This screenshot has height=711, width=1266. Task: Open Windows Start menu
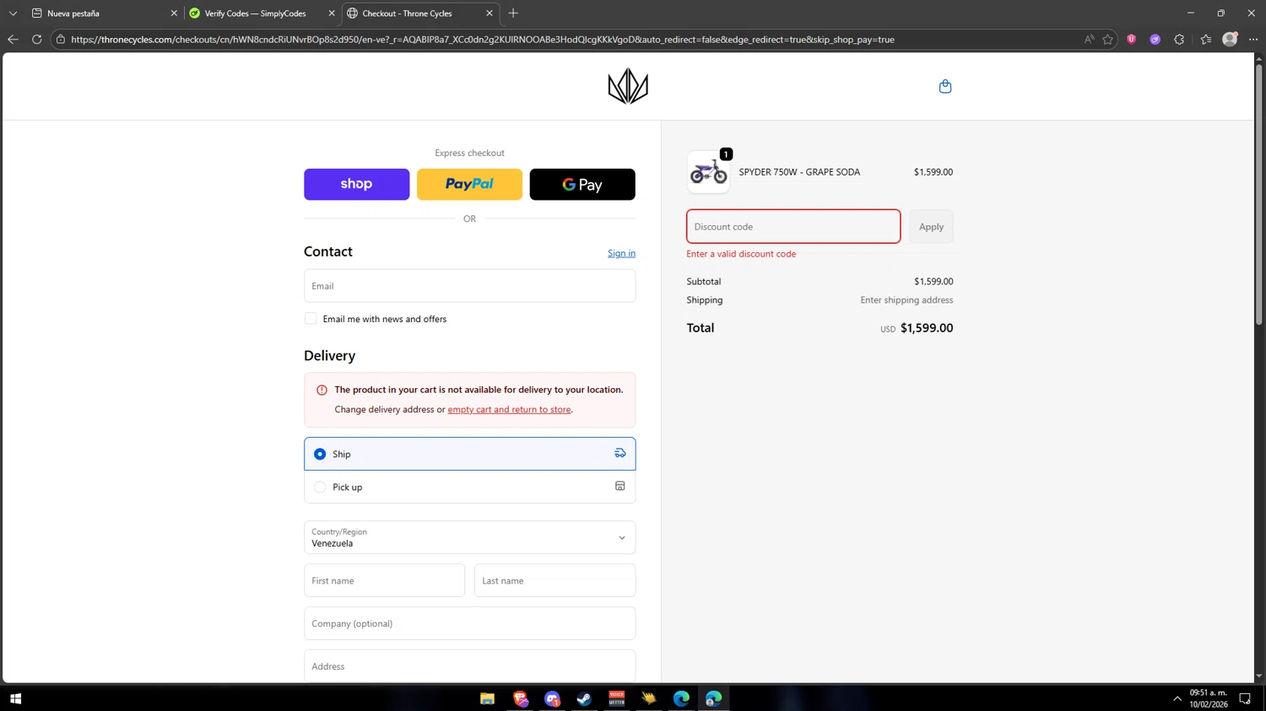pyautogui.click(x=15, y=698)
